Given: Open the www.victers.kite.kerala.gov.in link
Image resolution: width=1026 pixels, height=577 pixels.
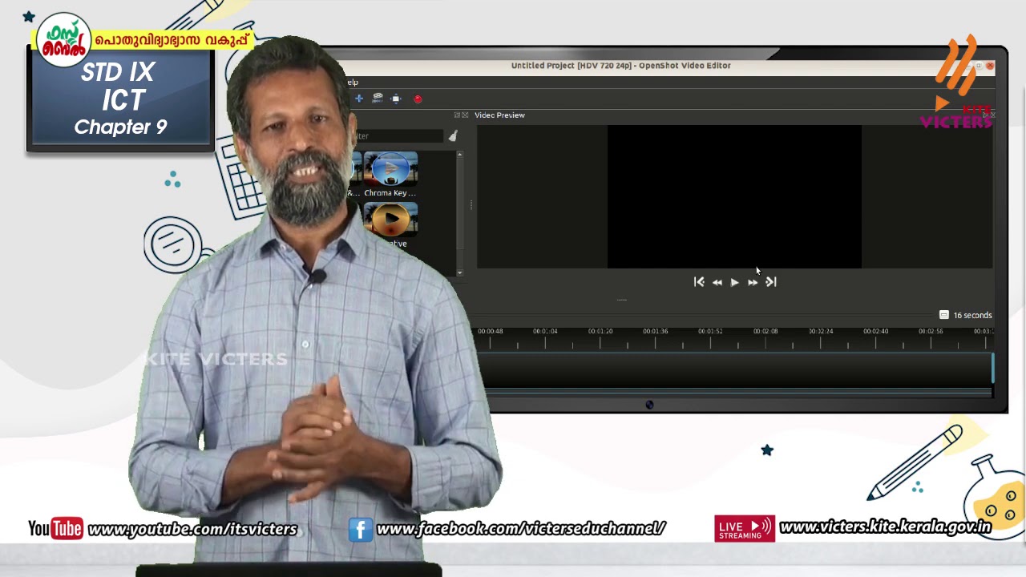Looking at the screenshot, I should coord(886,527).
